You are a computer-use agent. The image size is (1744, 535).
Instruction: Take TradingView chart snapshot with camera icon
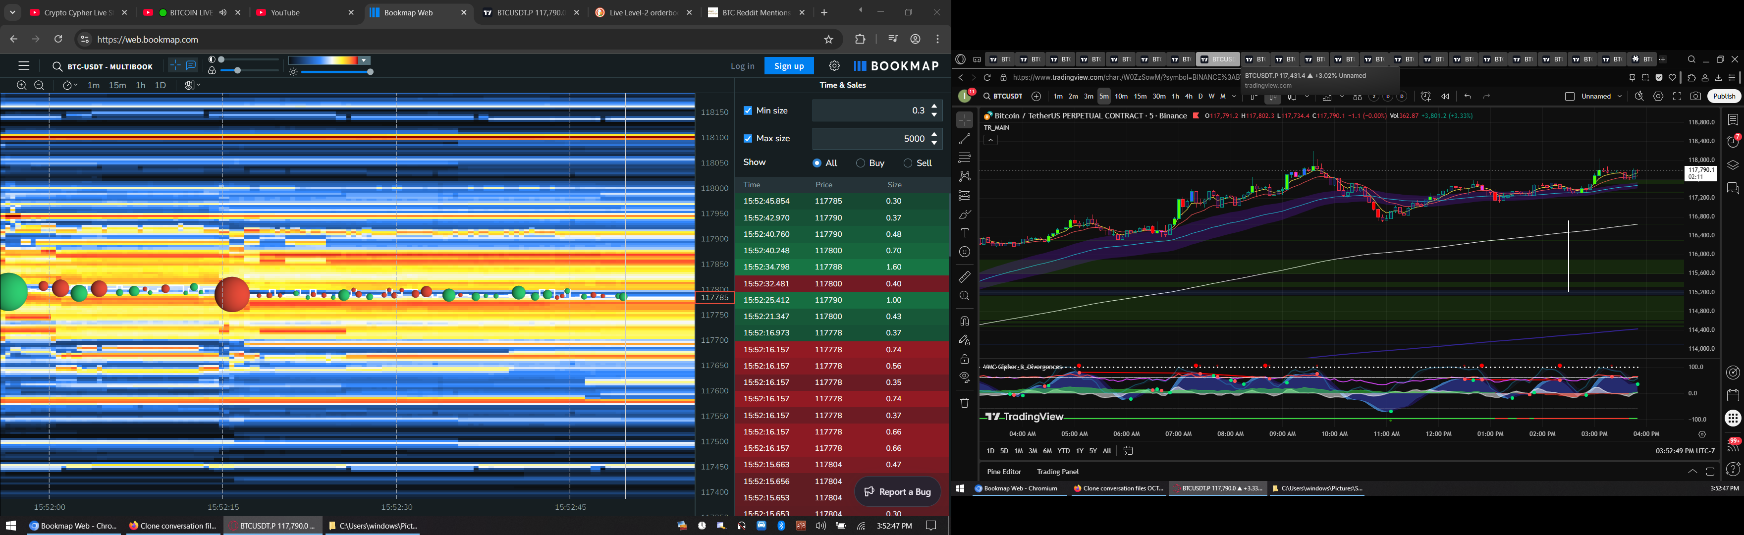pos(1695,97)
